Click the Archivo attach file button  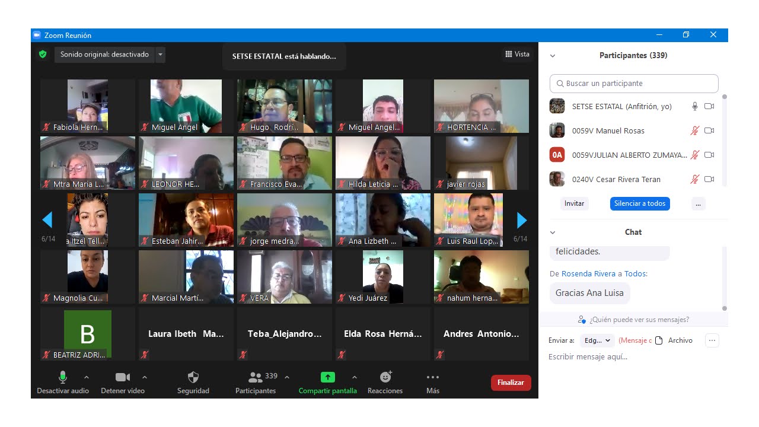(674, 340)
